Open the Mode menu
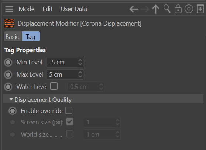 (27, 9)
